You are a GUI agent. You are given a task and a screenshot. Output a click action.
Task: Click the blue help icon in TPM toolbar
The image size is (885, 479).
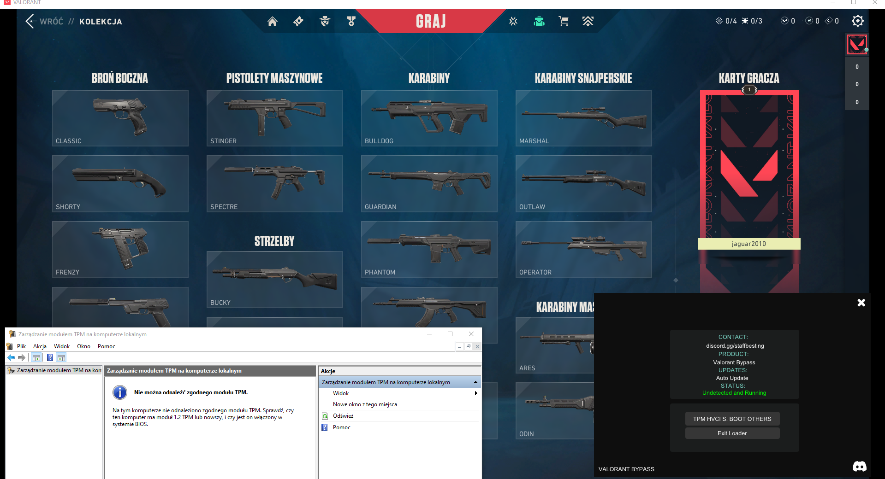(x=50, y=357)
